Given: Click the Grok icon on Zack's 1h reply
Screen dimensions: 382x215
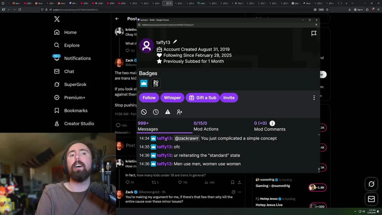Looking at the screenshot, I should (x=233, y=192).
